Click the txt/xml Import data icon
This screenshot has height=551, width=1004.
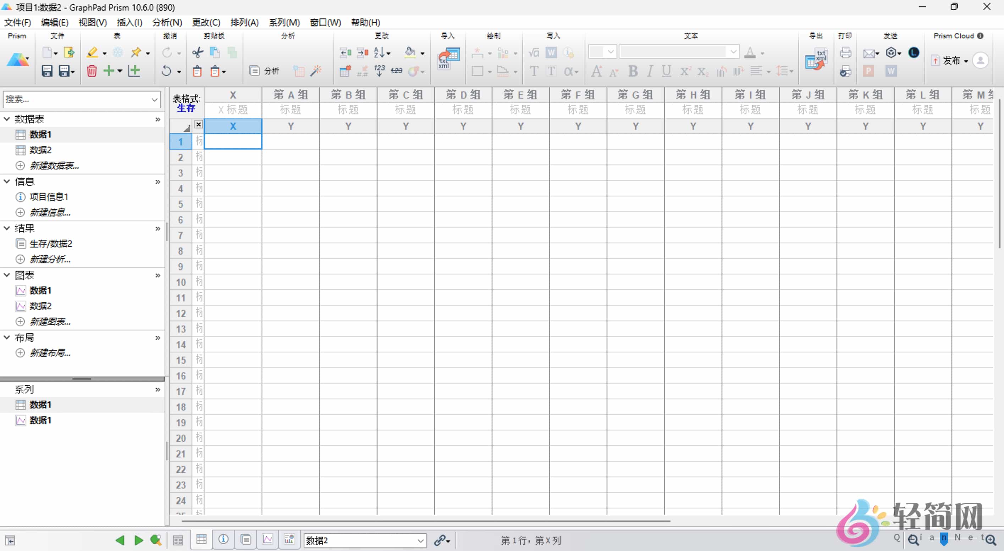point(448,59)
